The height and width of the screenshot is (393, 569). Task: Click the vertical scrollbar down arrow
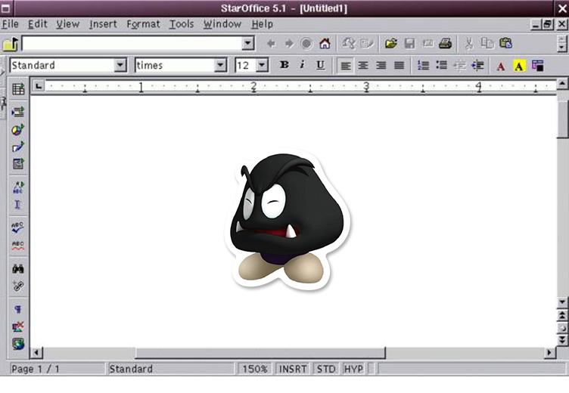point(562,302)
